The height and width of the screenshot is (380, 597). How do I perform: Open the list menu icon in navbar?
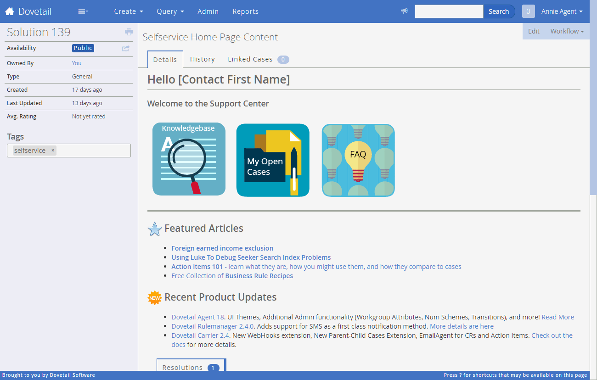[x=83, y=11]
